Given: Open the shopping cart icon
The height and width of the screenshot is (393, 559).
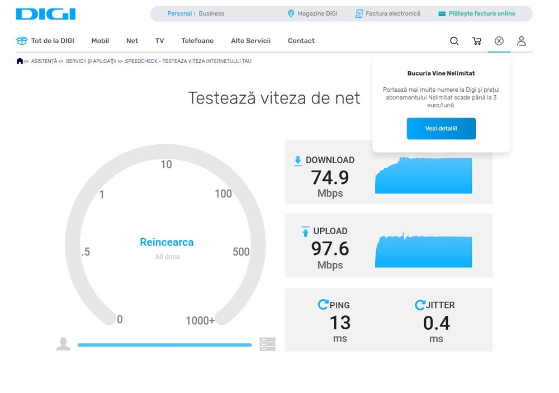Looking at the screenshot, I should 476,41.
